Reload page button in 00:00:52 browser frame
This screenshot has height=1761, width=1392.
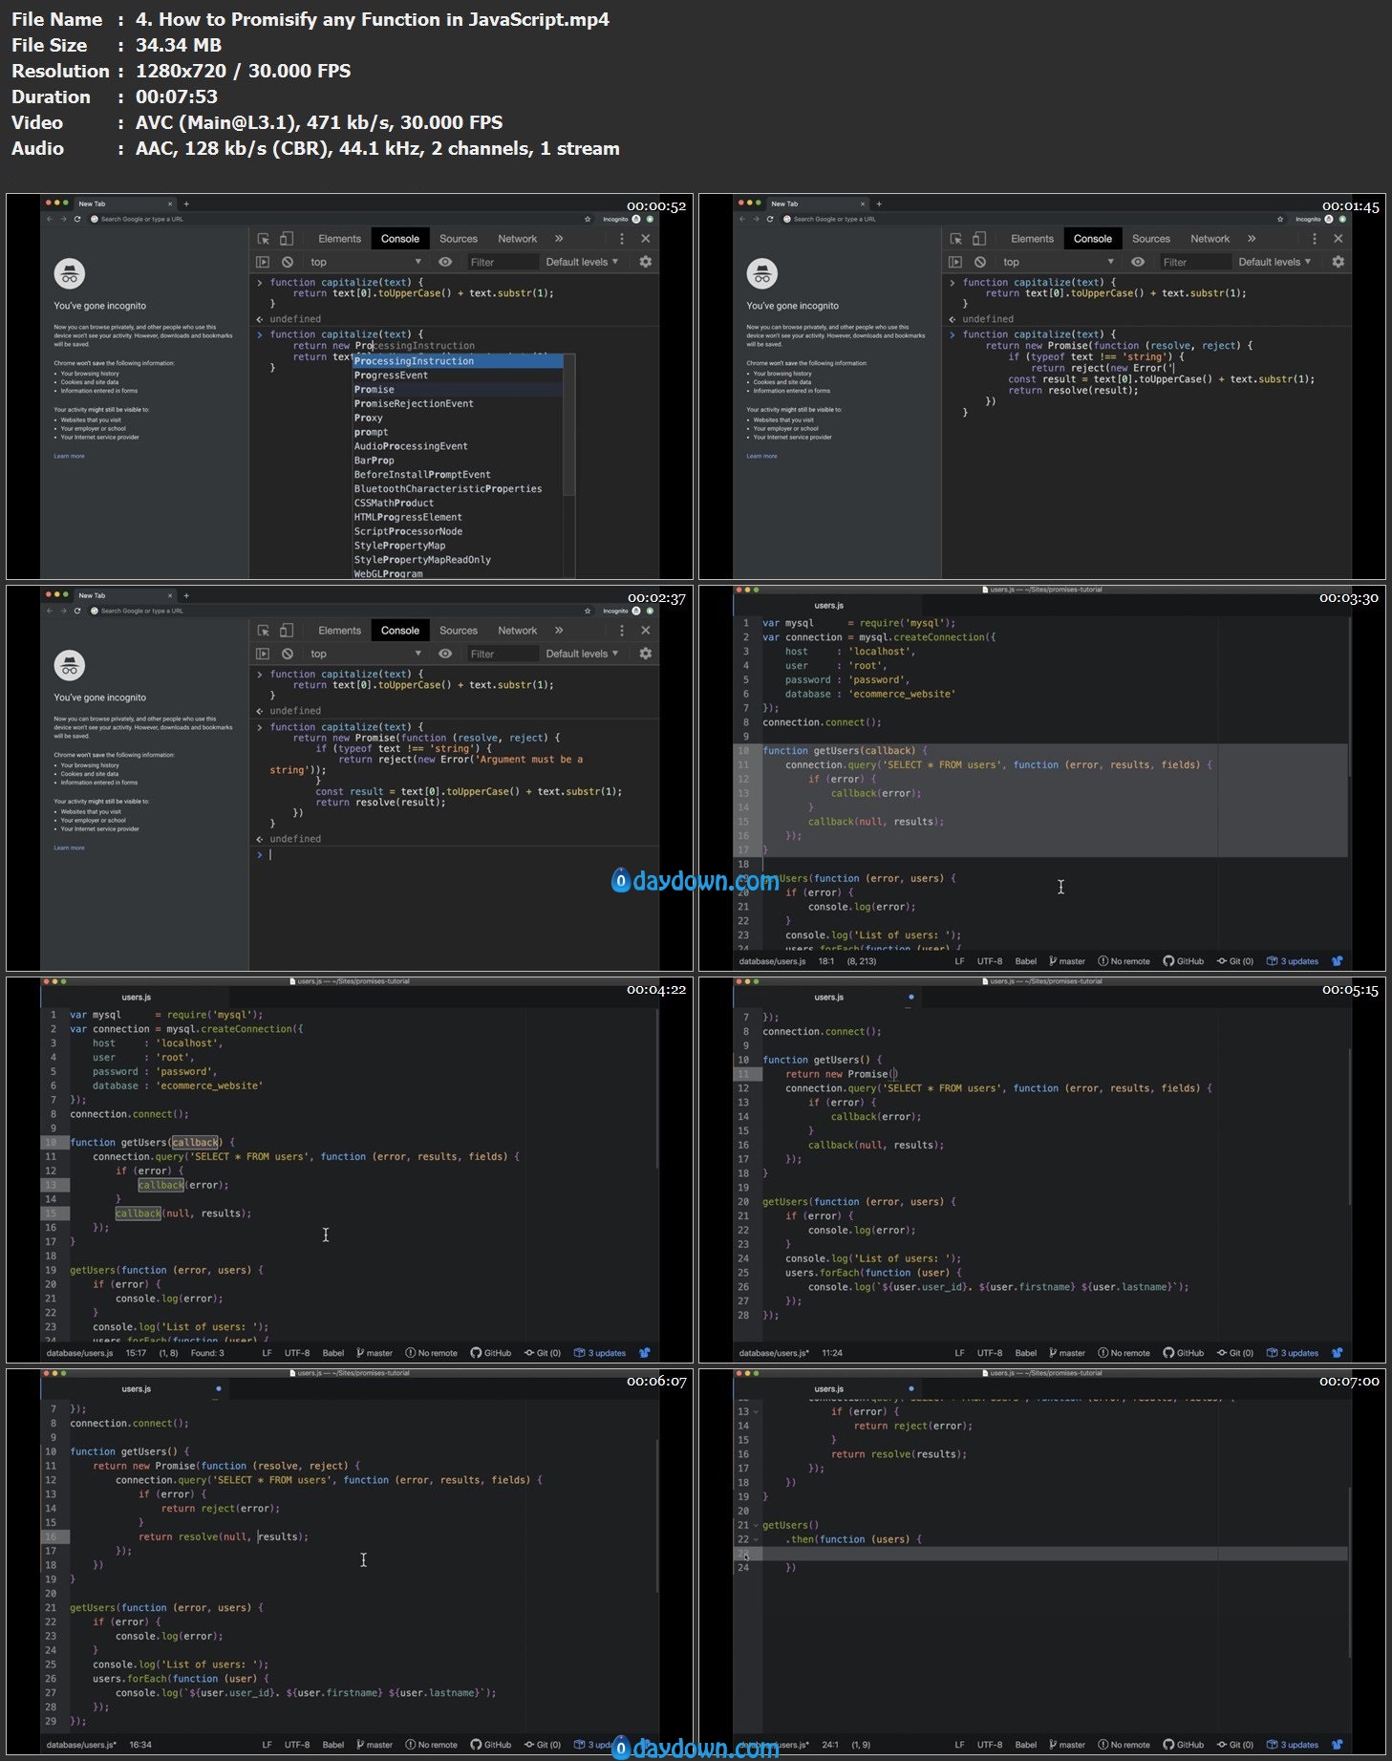[x=77, y=219]
